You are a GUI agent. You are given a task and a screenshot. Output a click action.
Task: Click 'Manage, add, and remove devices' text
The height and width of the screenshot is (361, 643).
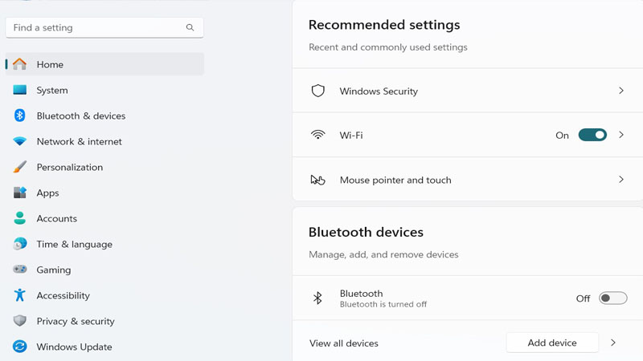click(383, 254)
